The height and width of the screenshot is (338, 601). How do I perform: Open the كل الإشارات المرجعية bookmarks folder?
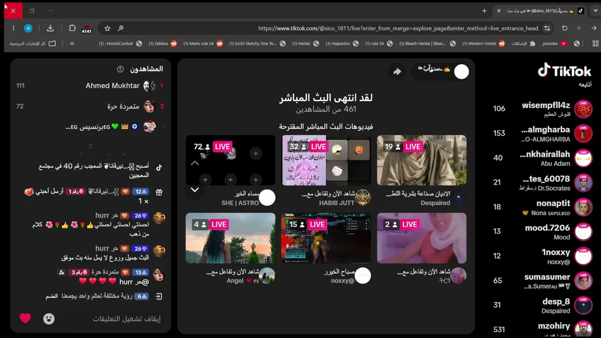33,44
